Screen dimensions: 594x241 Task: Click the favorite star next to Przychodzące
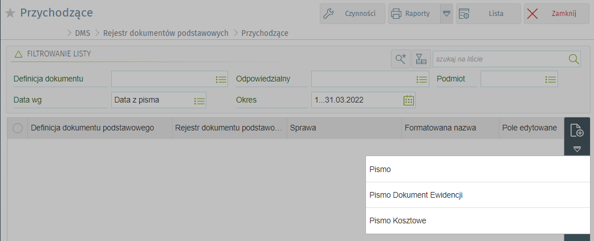pyautogui.click(x=10, y=14)
